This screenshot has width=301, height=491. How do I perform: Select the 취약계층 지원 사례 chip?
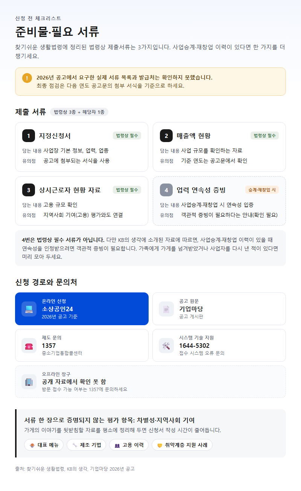182,445
